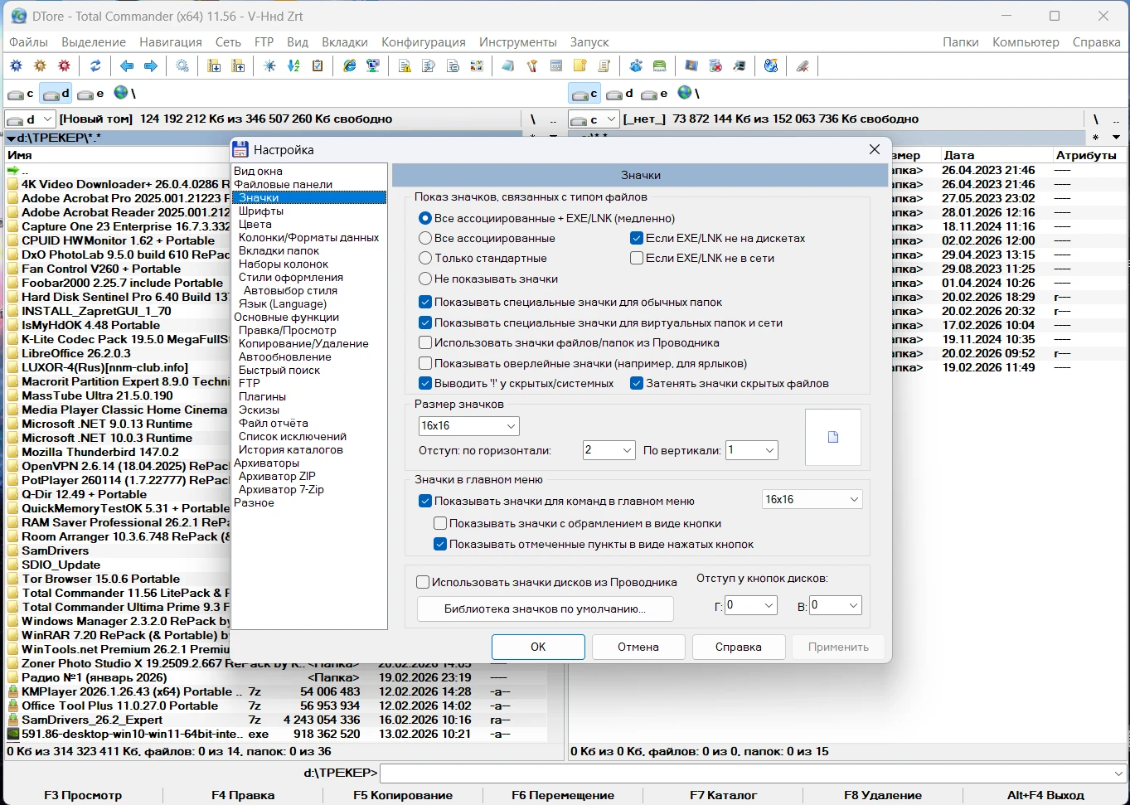Click the calculator toolbar icon

coord(556,66)
